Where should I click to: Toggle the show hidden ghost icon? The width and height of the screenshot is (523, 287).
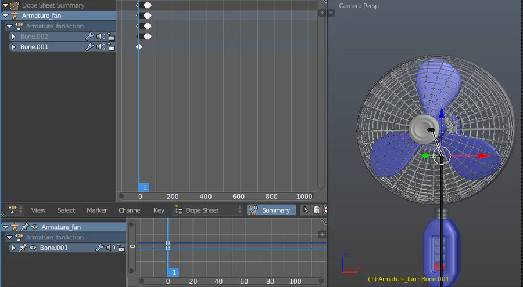point(316,210)
